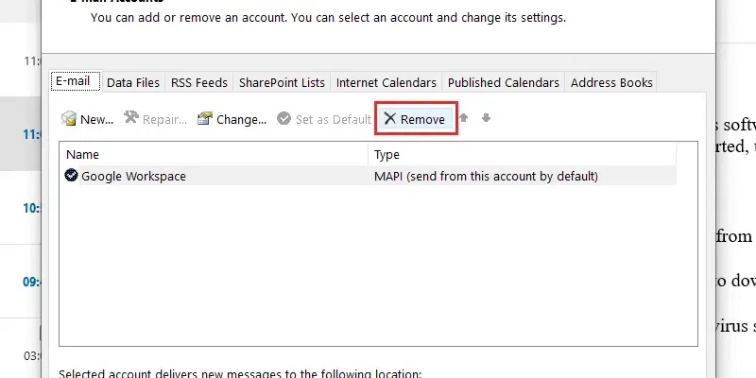Click the Set as Default label

[x=334, y=120]
